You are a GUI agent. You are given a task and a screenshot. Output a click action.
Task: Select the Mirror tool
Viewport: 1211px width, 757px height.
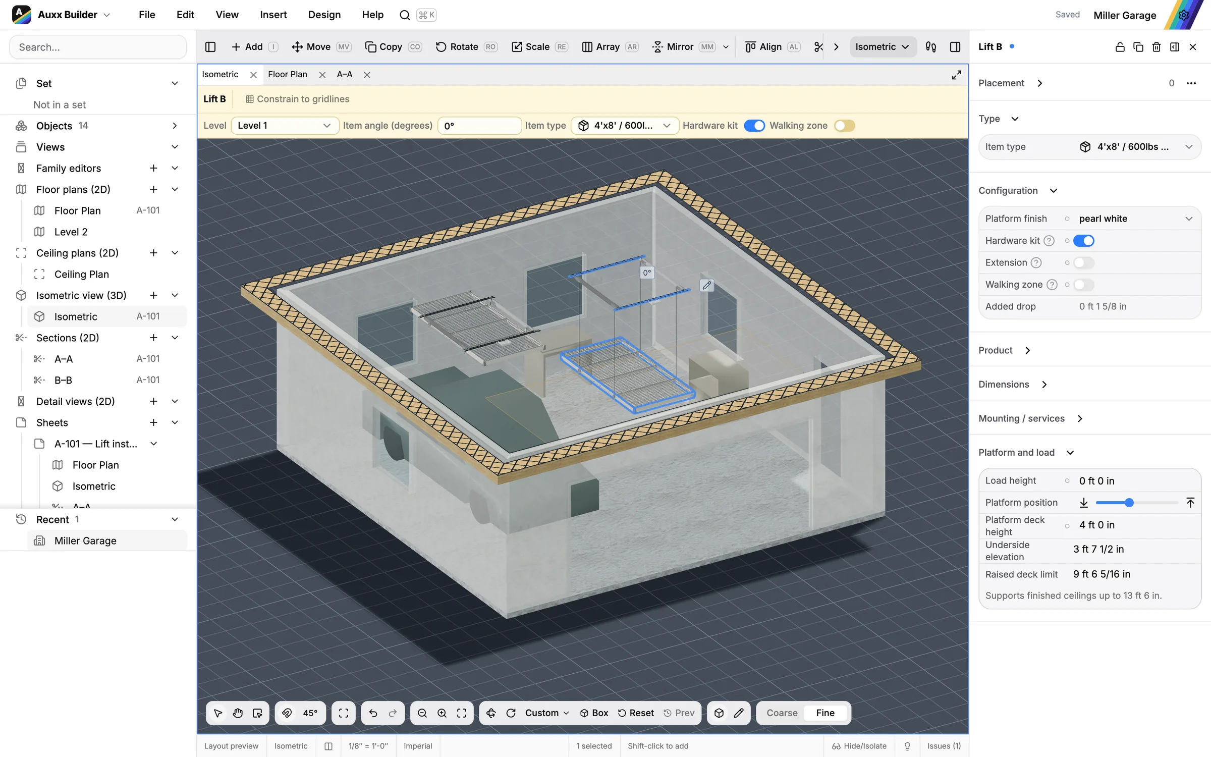tap(684, 47)
